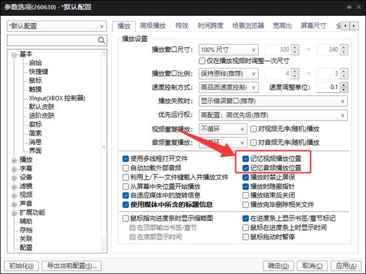The height and width of the screenshot is (274, 366).
Task: Switch to the 高级播放 tab
Action: 152,25
